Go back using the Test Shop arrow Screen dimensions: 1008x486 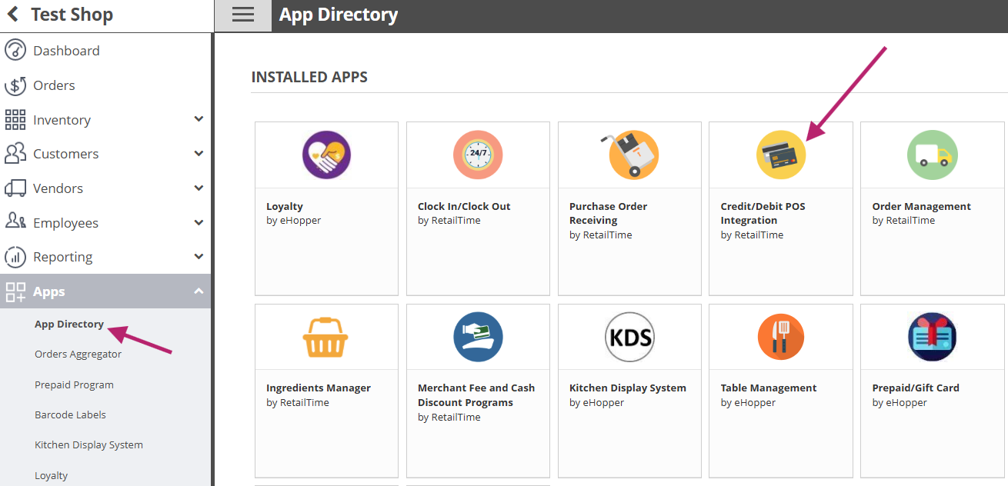click(13, 15)
